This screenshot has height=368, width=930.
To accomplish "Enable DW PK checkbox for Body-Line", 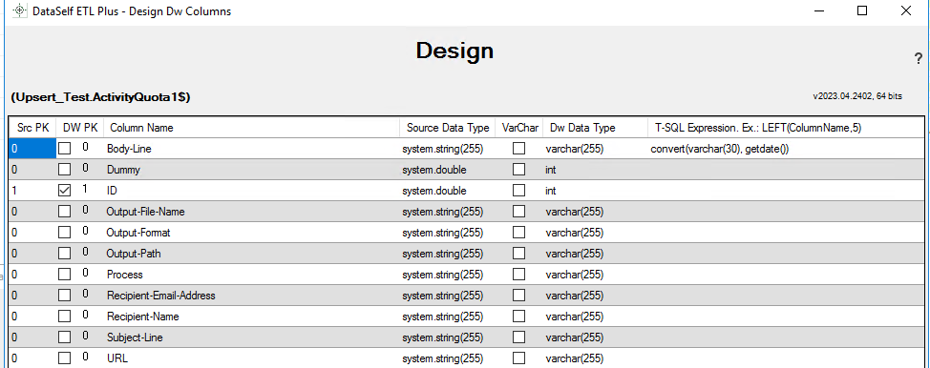I will click(x=65, y=149).
